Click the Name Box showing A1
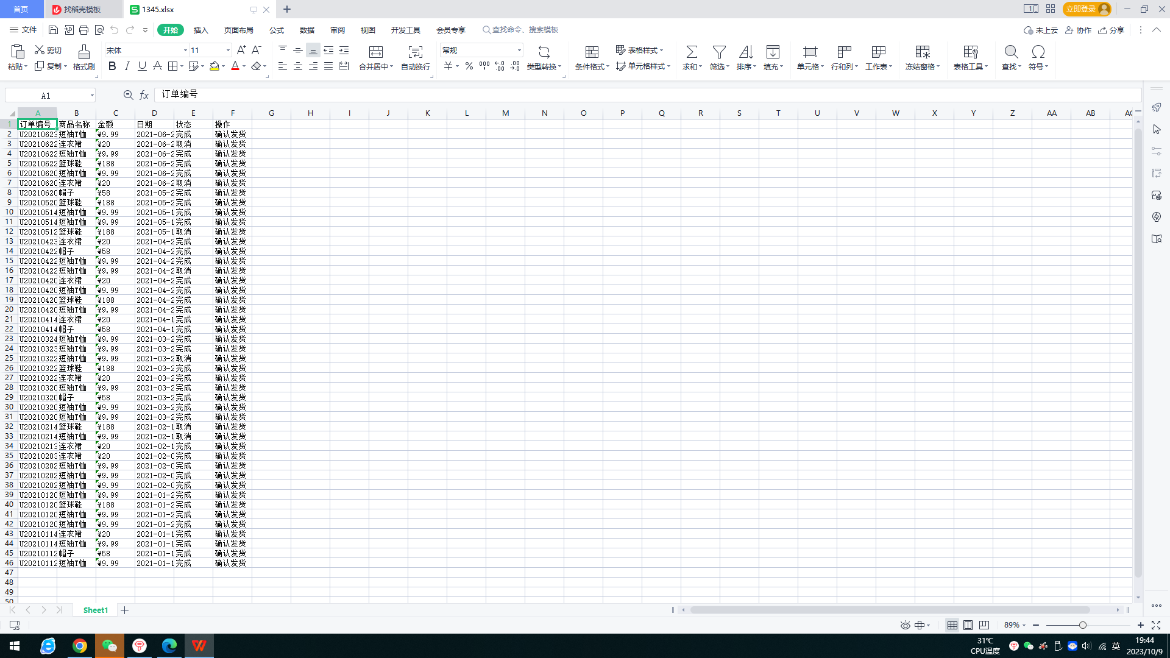 46,96
